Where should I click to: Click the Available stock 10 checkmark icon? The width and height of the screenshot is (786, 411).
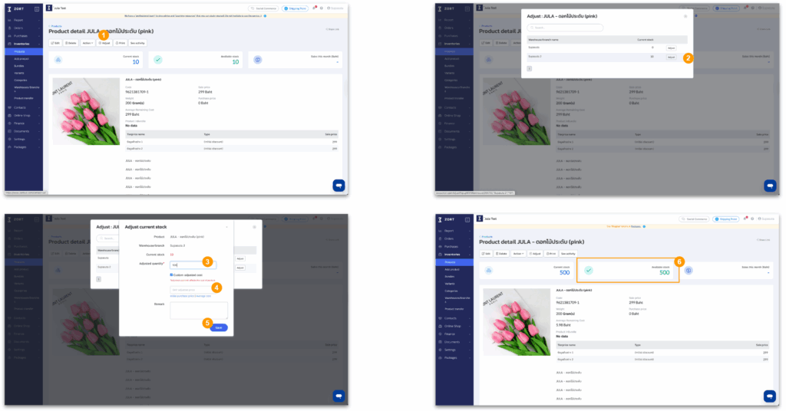click(157, 60)
